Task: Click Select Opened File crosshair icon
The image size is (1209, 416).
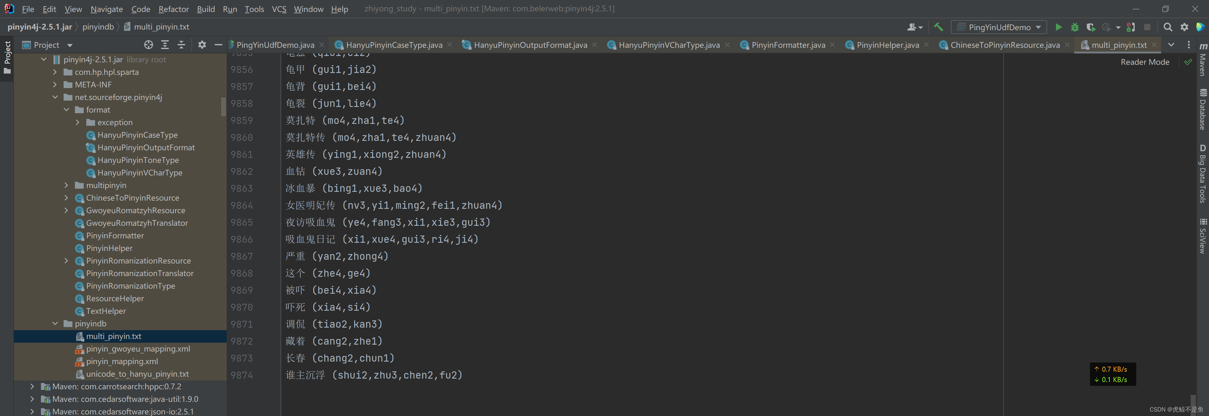Action: pyautogui.click(x=148, y=45)
